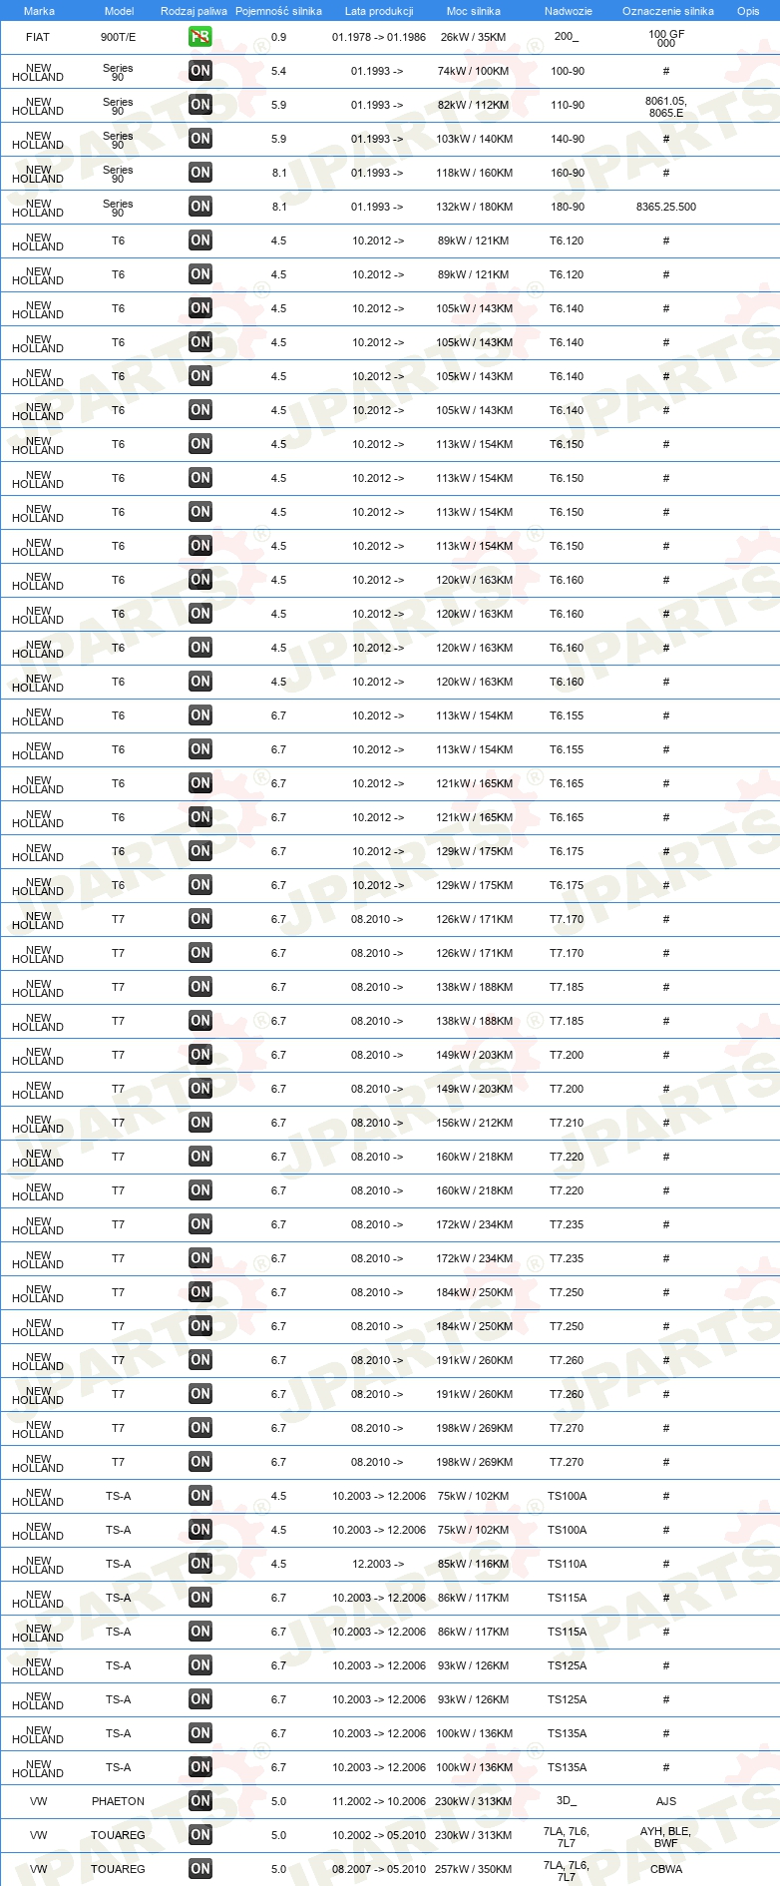Select the ON icon in the 160-90 row
780x1886 pixels.
coord(200,173)
